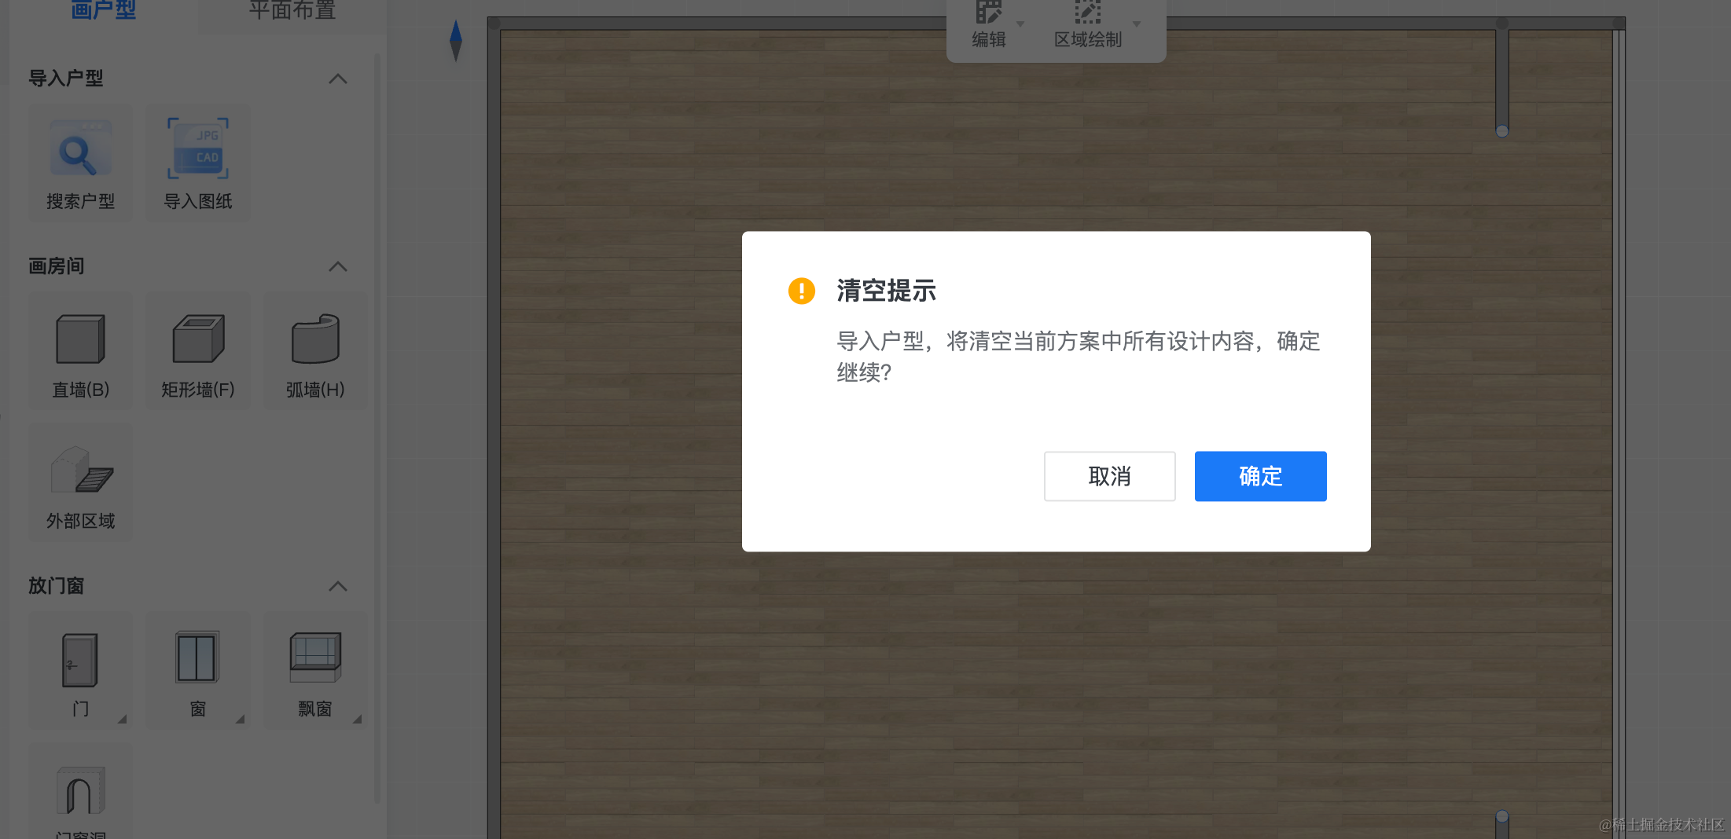This screenshot has width=1731, height=839.
Task: Select the 直墙(B) straight wall tool
Action: coord(80,351)
